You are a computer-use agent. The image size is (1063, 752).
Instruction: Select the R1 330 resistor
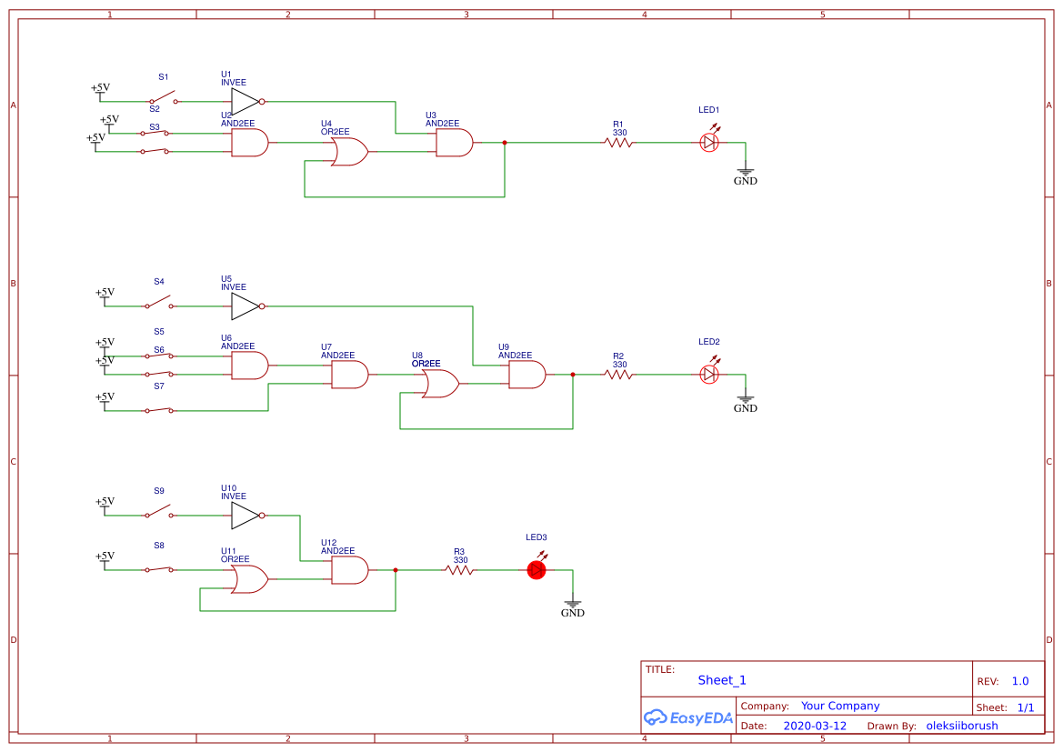pos(618,143)
